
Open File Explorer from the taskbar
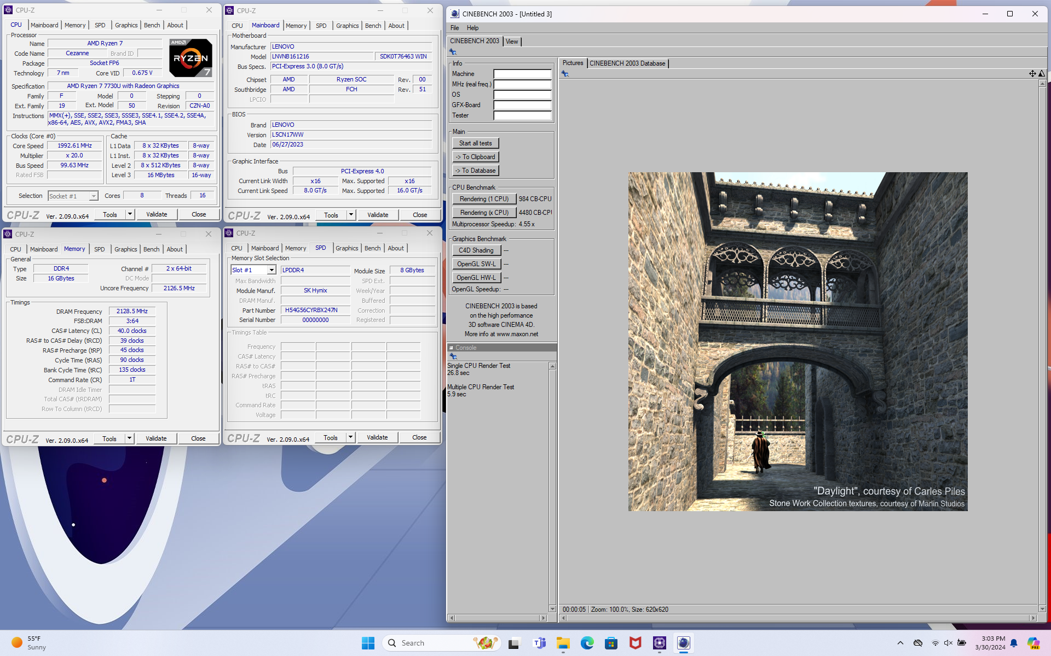(x=563, y=643)
